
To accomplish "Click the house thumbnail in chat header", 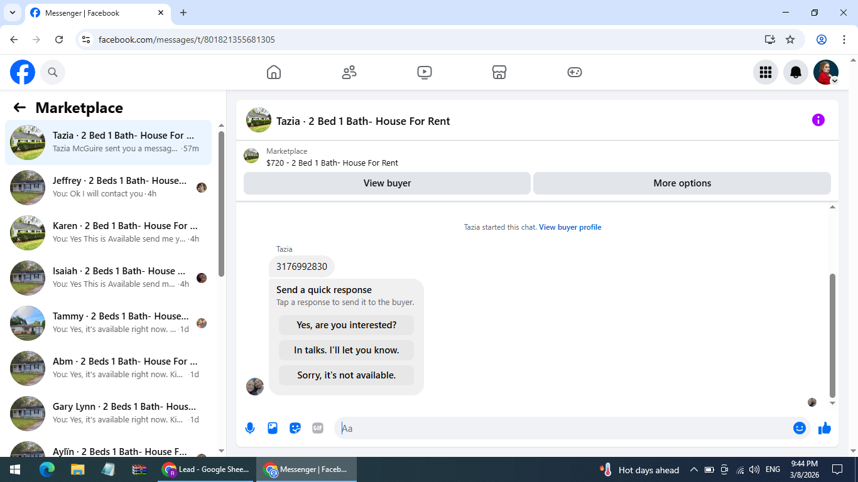I will (x=259, y=120).
